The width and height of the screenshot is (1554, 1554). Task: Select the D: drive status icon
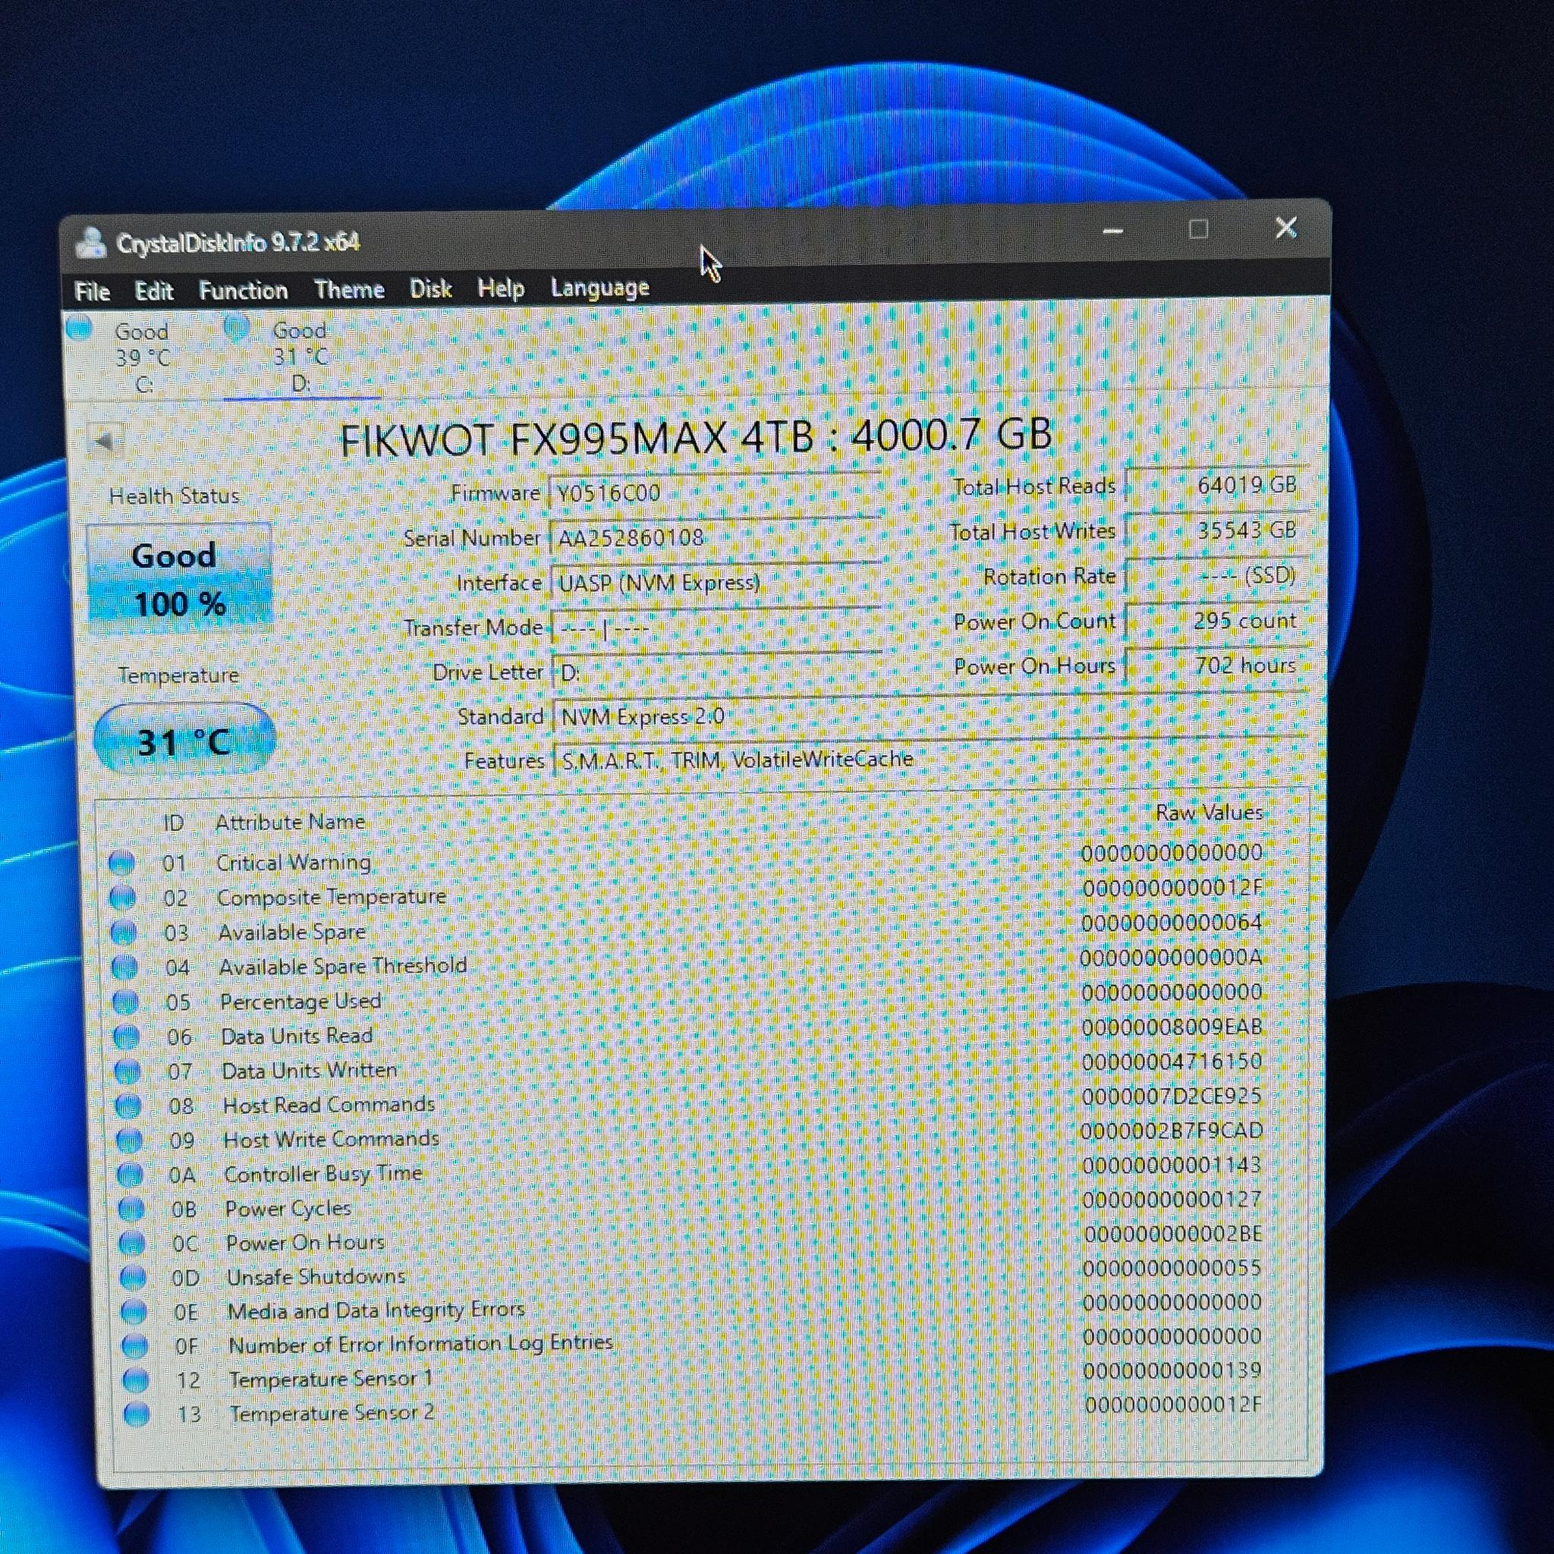(x=237, y=326)
